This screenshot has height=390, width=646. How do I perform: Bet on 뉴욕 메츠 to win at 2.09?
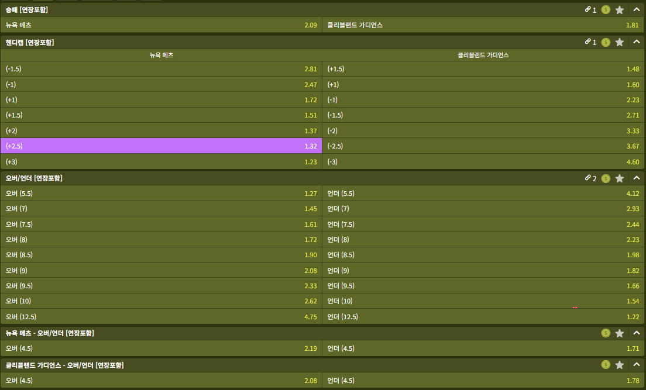[x=161, y=25]
